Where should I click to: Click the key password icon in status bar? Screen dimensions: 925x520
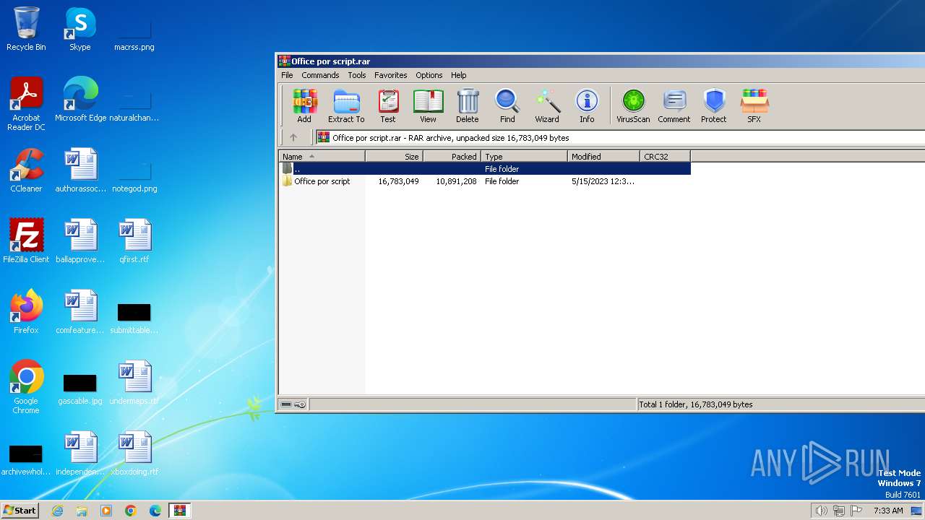point(300,404)
